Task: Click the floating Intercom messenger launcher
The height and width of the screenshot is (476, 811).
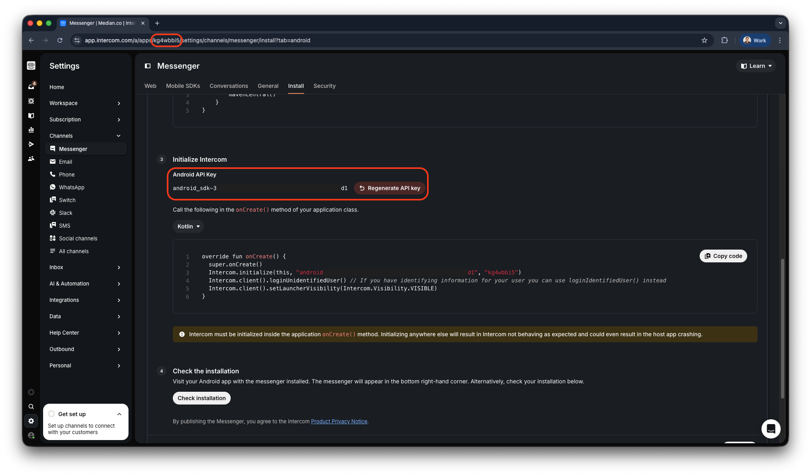Action: (771, 429)
